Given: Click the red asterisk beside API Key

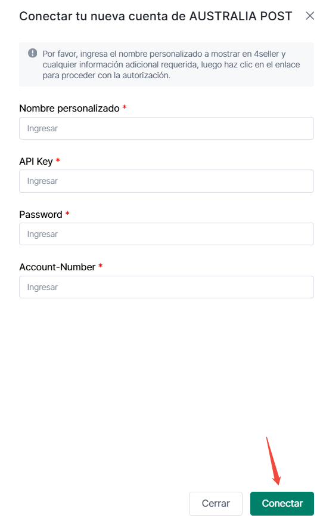Looking at the screenshot, I should coord(58,160).
